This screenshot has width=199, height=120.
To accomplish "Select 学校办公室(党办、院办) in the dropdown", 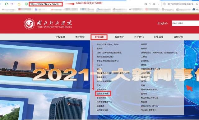I will [108, 44].
